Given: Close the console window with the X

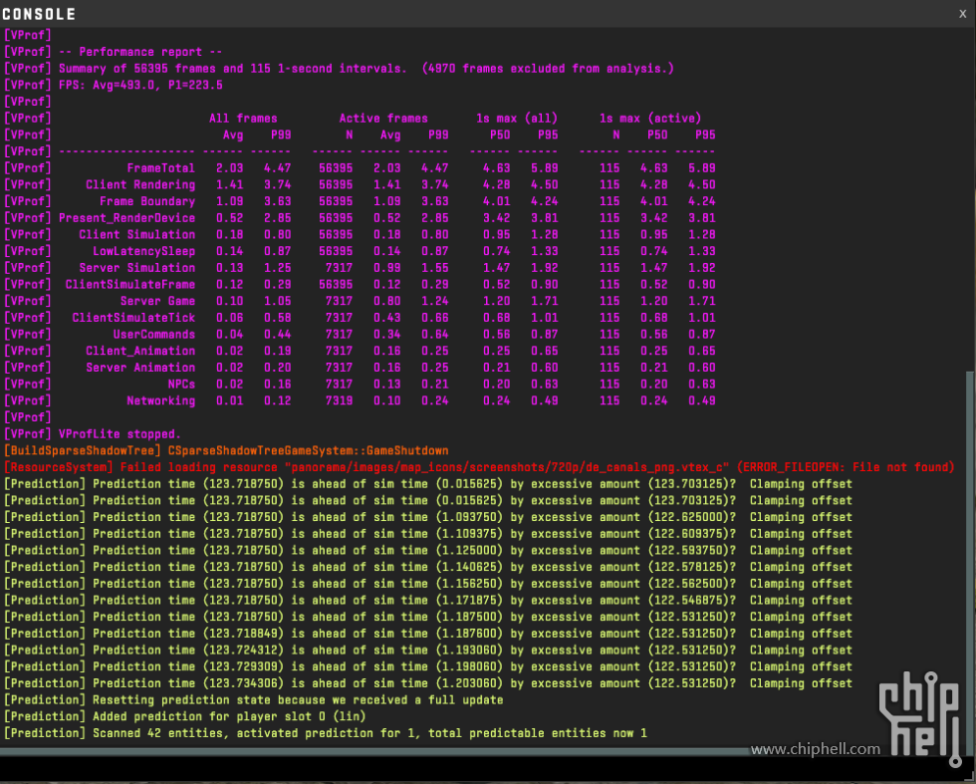Looking at the screenshot, I should [962, 13].
